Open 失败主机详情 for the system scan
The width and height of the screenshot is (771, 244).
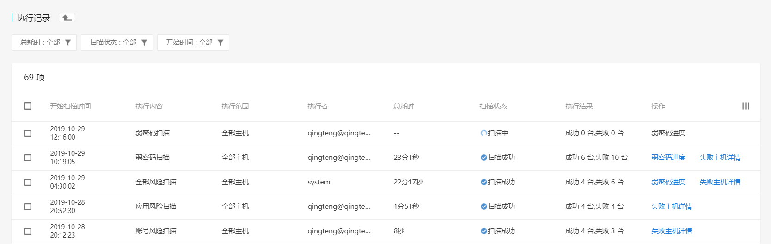pos(720,182)
